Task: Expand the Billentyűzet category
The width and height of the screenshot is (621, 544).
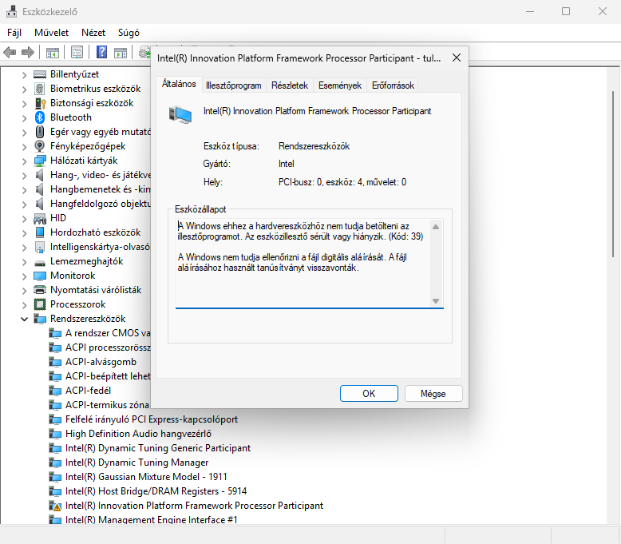Action: click(24, 75)
